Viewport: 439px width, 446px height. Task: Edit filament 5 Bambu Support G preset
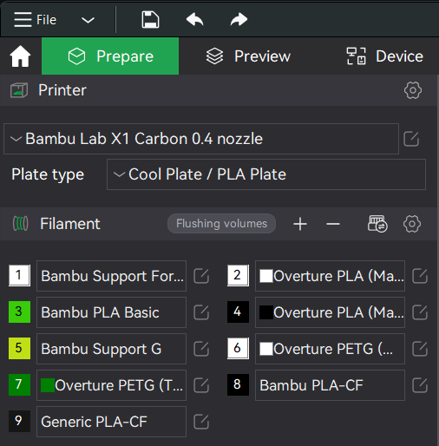[x=201, y=349]
